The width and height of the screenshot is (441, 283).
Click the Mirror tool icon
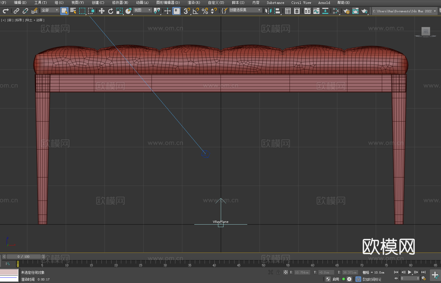click(x=268, y=11)
